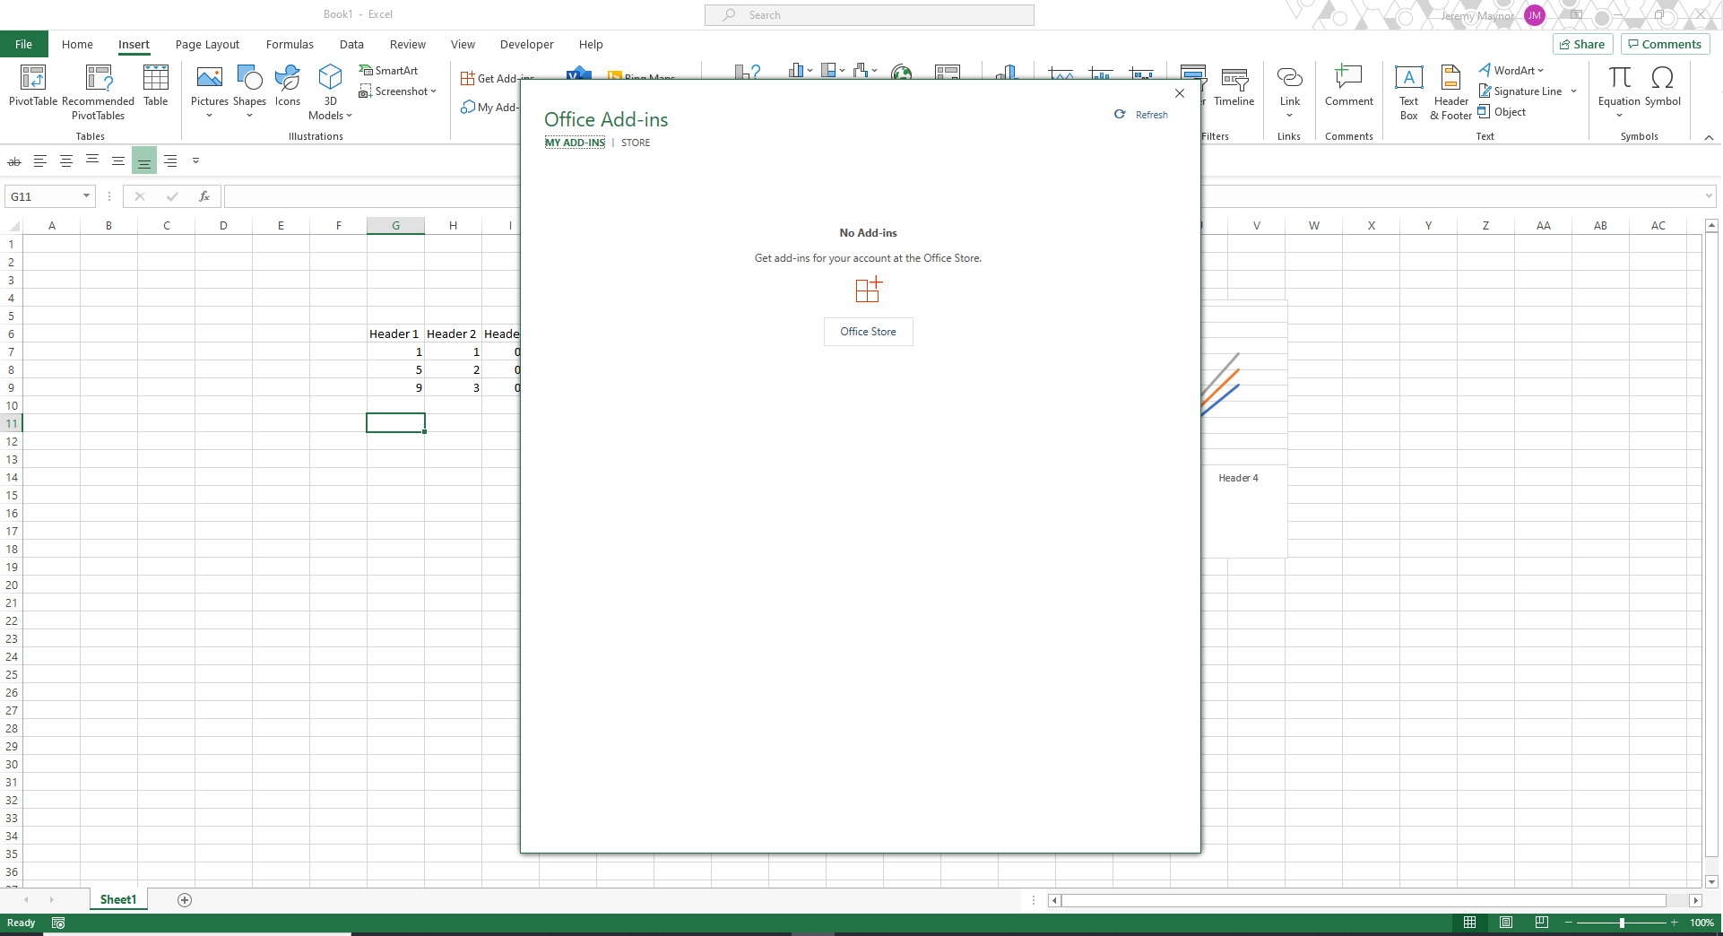
Task: Switch to the Formulas ribbon tab
Action: [290, 44]
